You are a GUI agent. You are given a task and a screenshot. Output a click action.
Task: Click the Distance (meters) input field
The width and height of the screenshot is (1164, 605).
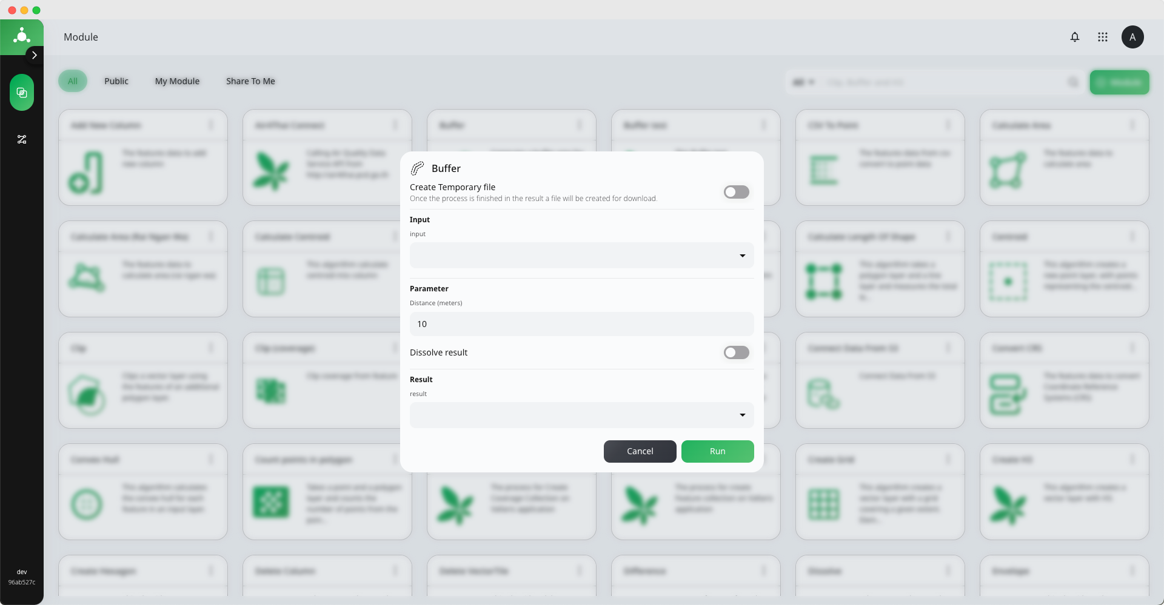click(x=582, y=324)
